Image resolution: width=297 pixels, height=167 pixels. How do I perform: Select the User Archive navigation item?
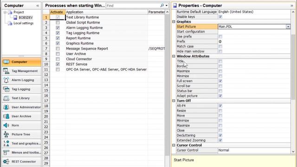tap(21, 116)
